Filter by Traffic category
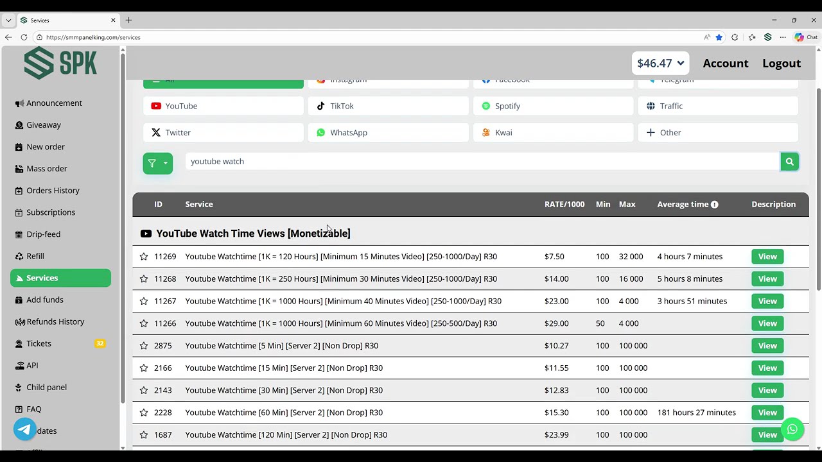 coord(718,106)
